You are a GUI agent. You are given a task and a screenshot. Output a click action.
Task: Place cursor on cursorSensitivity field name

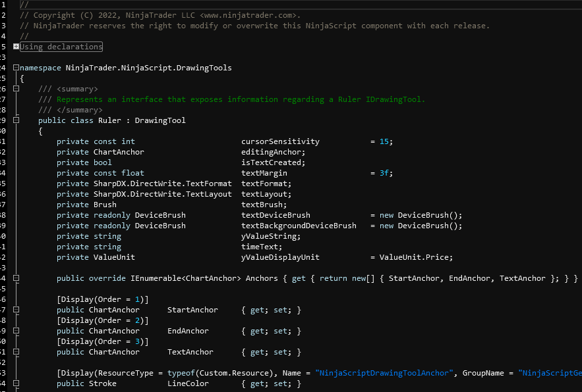point(280,141)
